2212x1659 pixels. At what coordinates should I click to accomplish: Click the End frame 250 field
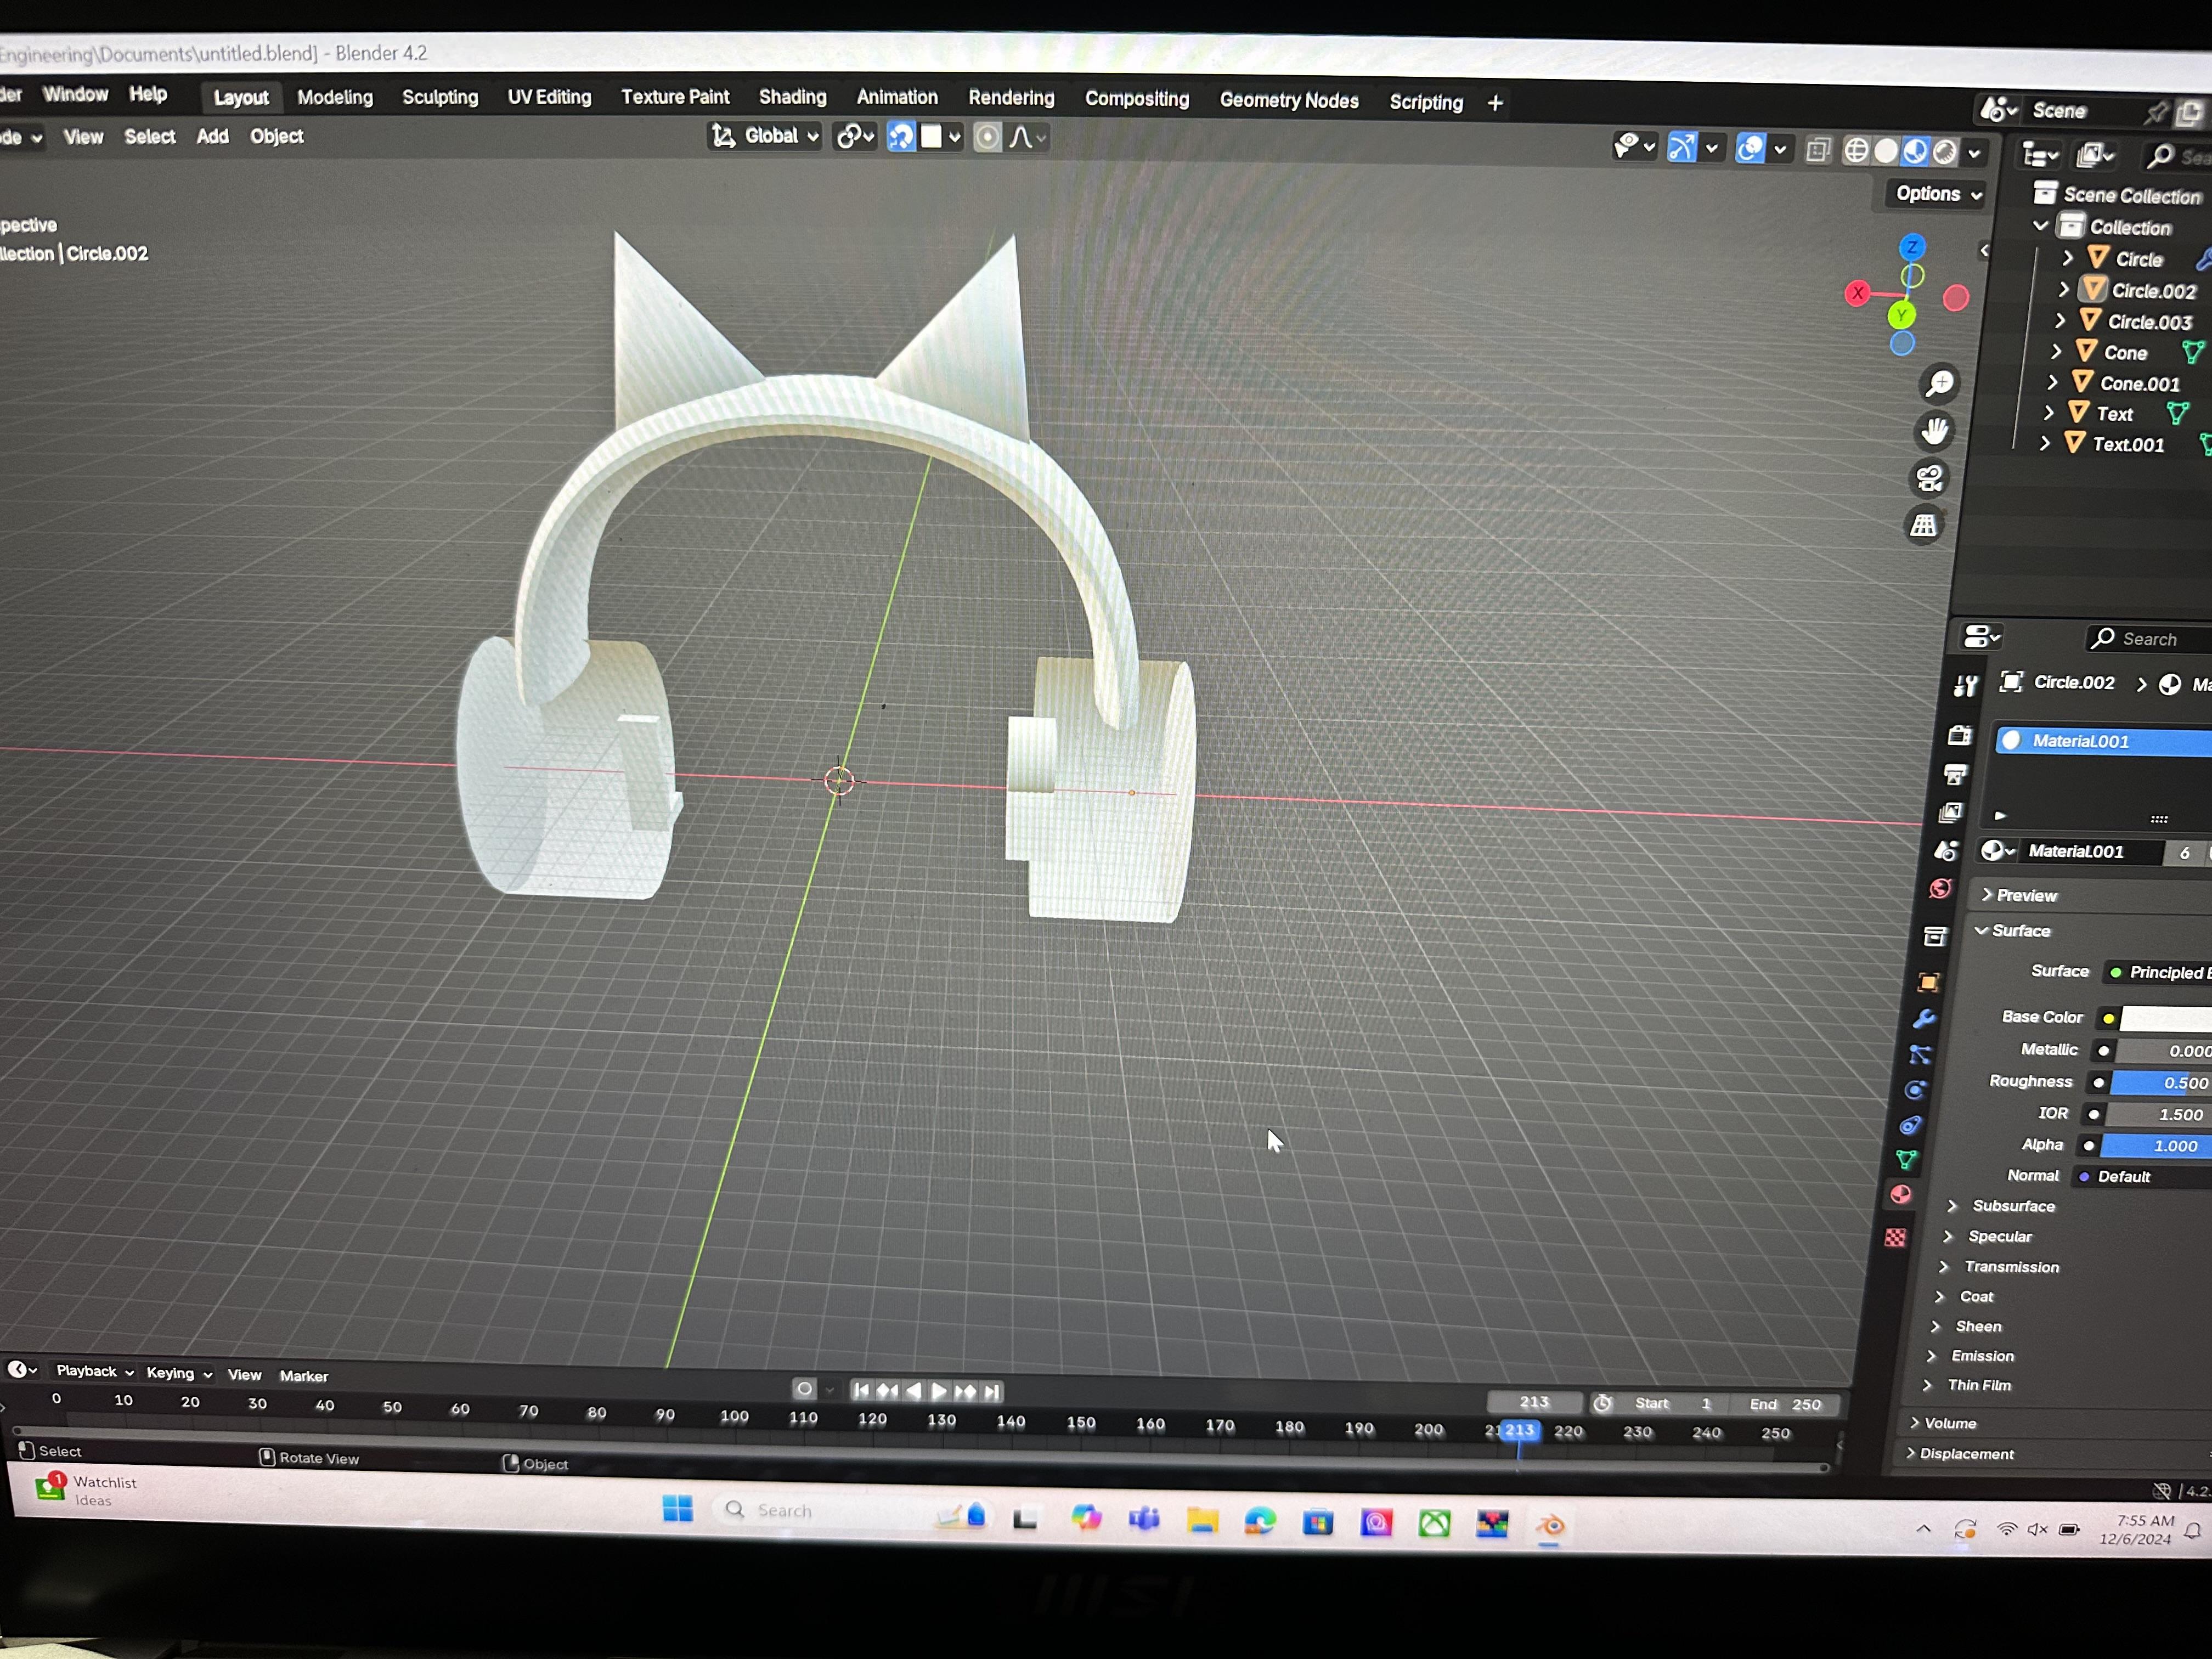tap(1785, 1404)
